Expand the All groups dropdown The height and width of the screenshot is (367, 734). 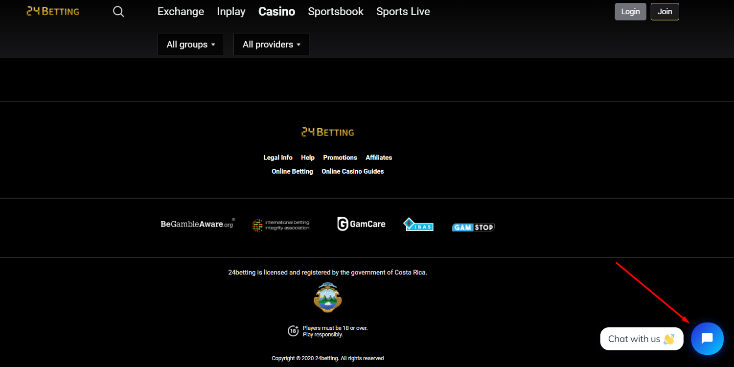(191, 45)
